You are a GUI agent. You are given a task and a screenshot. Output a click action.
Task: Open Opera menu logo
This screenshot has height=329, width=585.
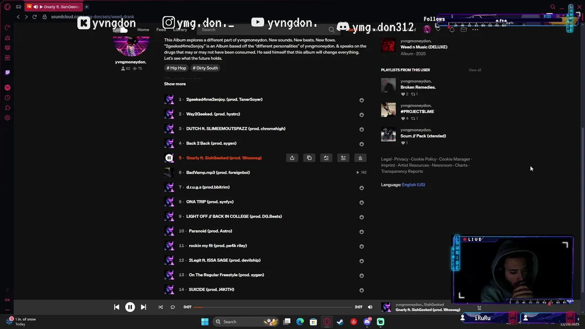pyautogui.click(x=7, y=7)
